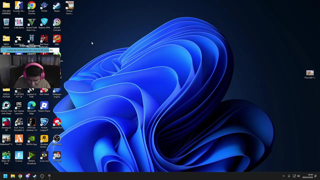Screen dimensions: 320x180
Task: Open Chrome from the taskbar
Action: [x=20, y=176]
